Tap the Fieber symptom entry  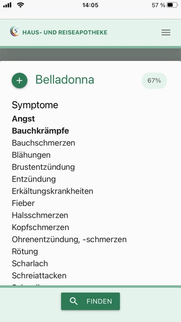pos(24,204)
